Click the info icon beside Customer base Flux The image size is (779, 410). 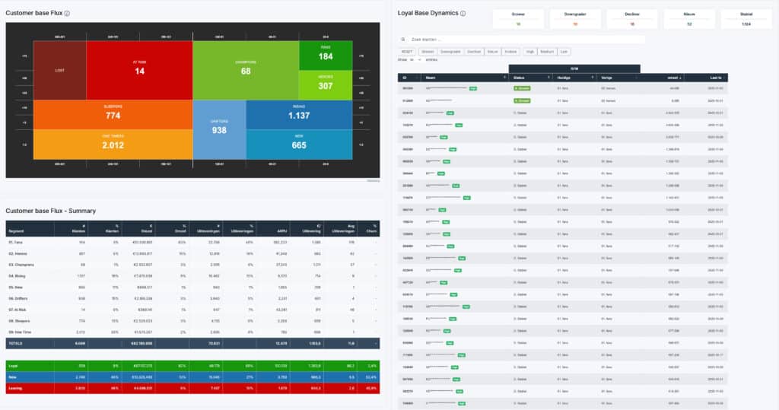[x=67, y=14]
